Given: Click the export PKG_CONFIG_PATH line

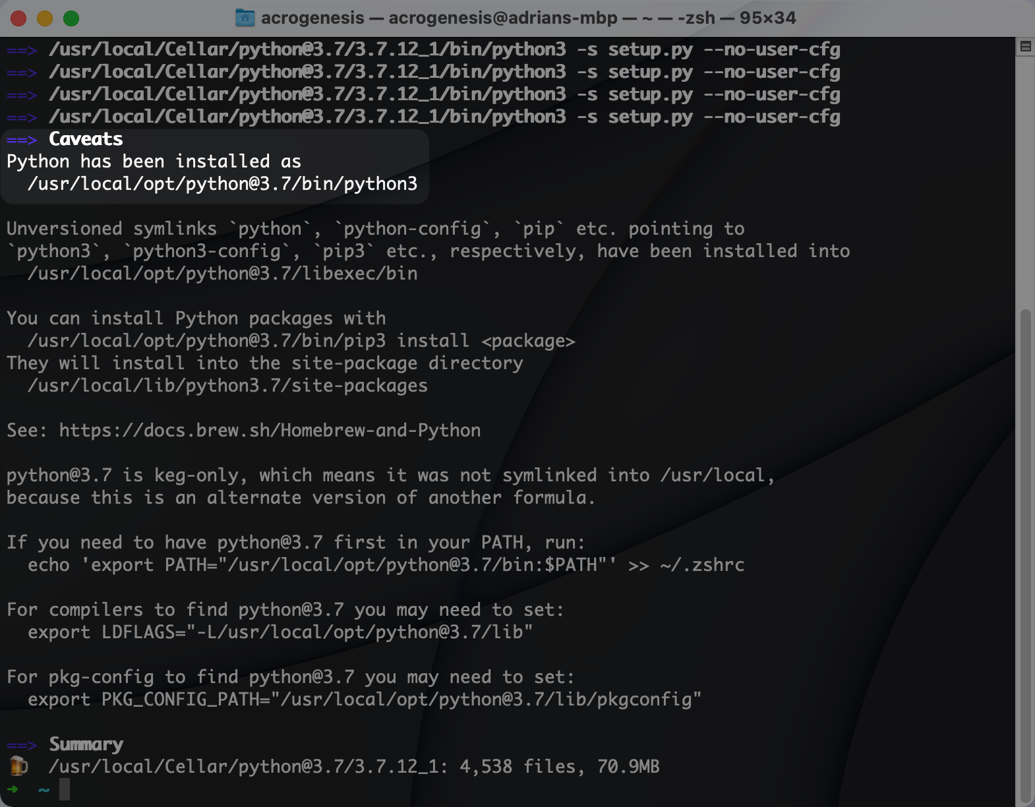Looking at the screenshot, I should click(365, 700).
